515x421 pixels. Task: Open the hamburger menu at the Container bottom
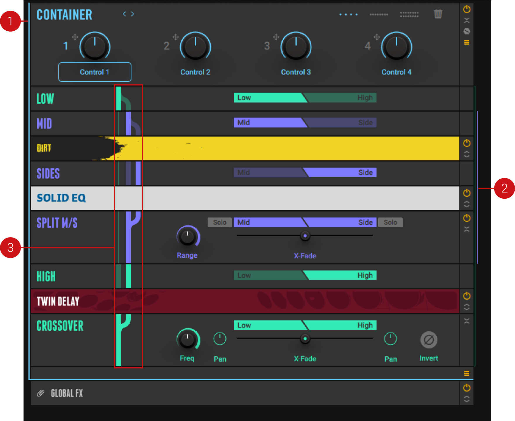coord(467,373)
